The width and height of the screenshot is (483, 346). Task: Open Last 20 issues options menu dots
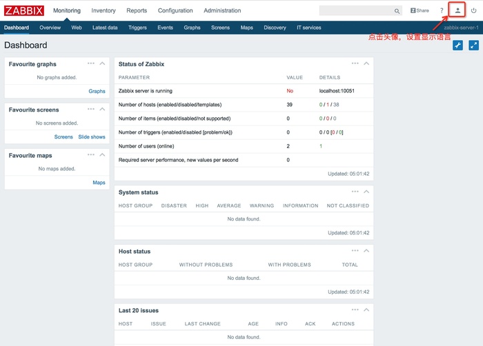point(355,309)
